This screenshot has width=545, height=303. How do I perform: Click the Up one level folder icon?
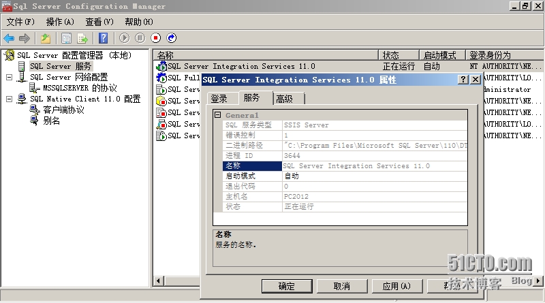click(46, 38)
